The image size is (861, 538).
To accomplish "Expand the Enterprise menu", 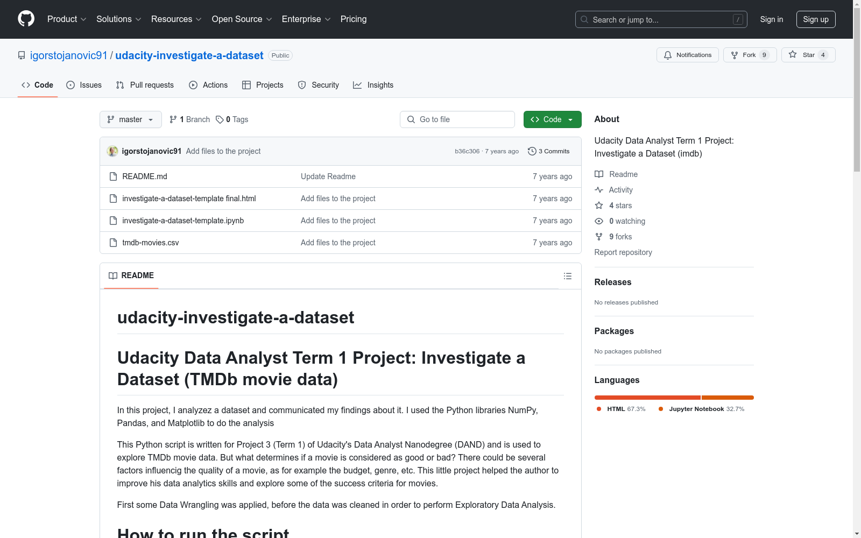I will point(306,19).
